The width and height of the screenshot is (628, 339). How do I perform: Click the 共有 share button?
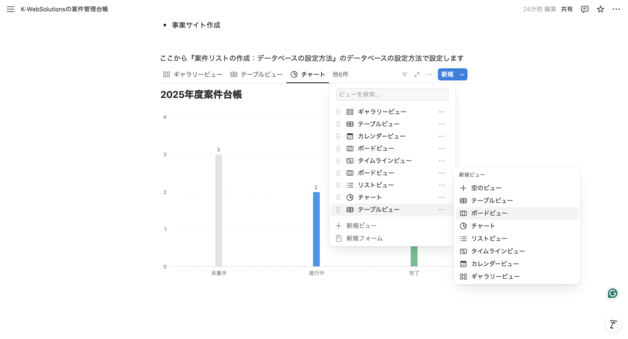567,9
